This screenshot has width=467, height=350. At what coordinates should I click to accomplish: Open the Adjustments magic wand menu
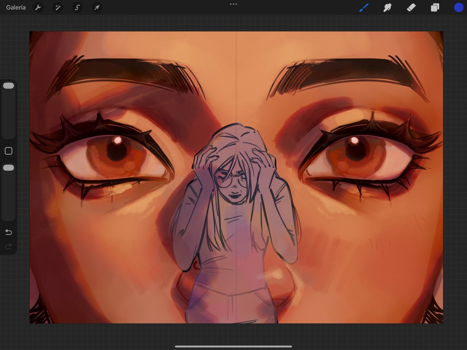[58, 7]
